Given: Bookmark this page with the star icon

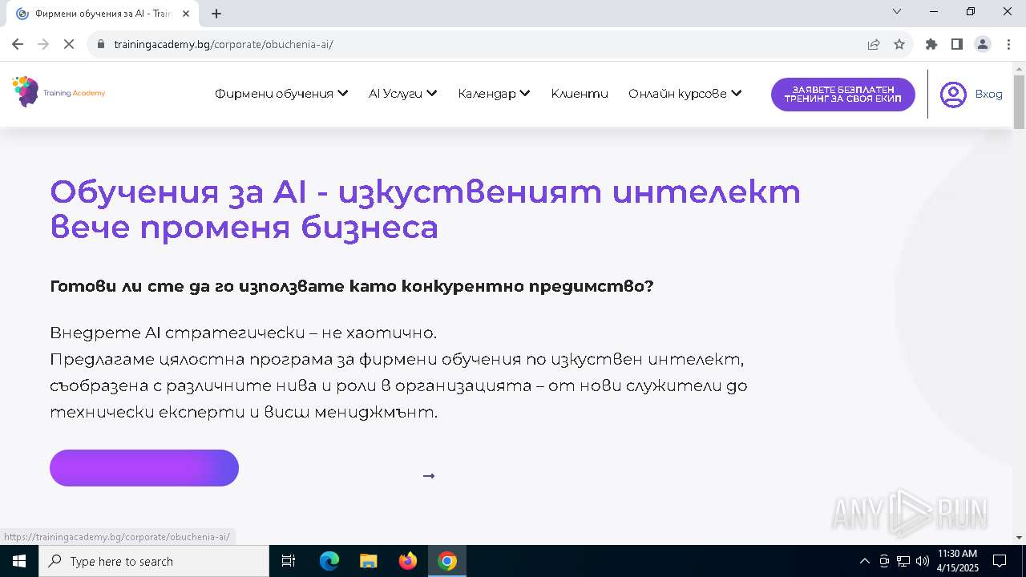Looking at the screenshot, I should (899, 44).
